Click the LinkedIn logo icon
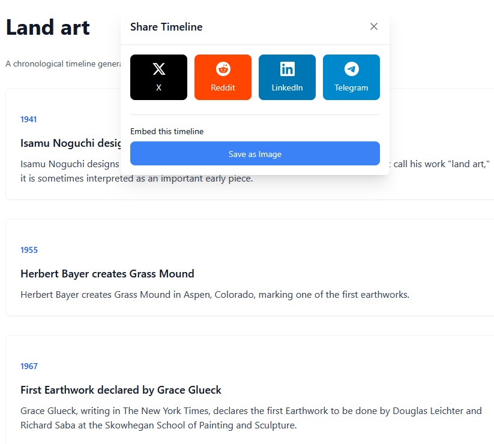 tap(287, 69)
